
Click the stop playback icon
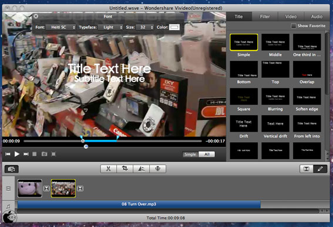(x=35, y=154)
